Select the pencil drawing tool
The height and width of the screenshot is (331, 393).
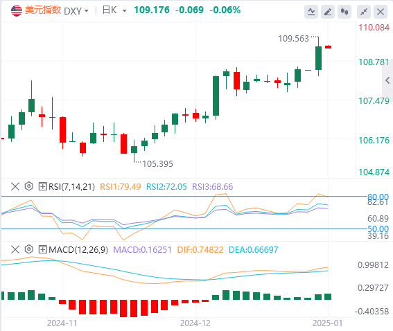click(328, 12)
